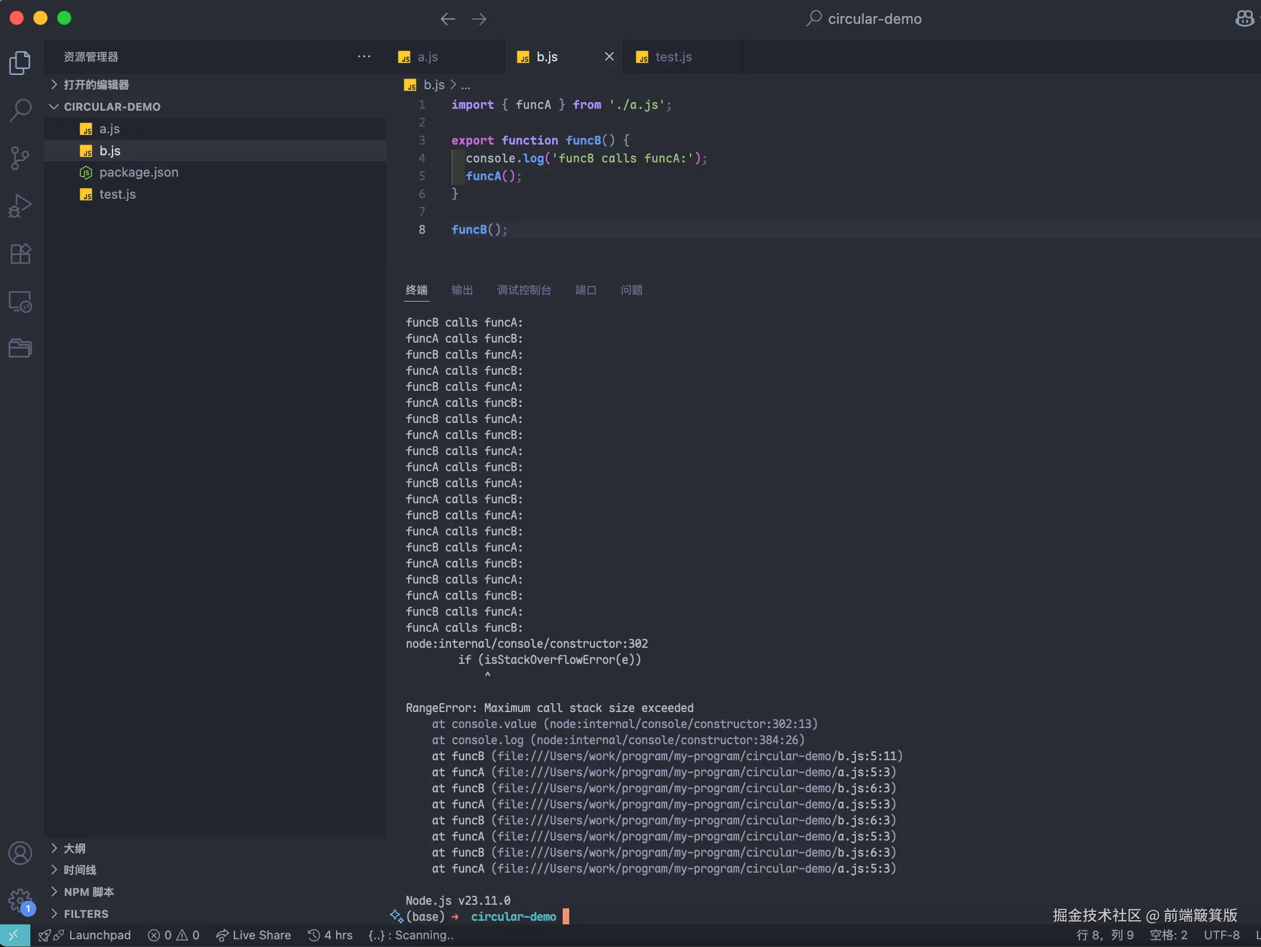Screen dimensions: 1261x947
Task: Open the Explorer view icon
Action: pos(20,62)
